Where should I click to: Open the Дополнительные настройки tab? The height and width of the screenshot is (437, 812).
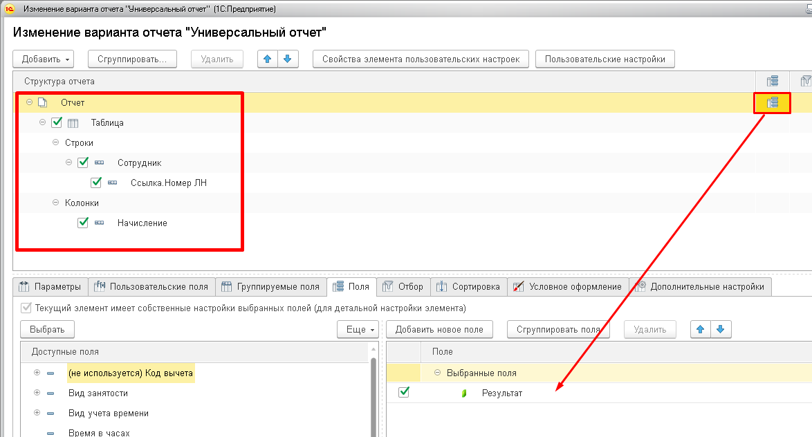[700, 287]
